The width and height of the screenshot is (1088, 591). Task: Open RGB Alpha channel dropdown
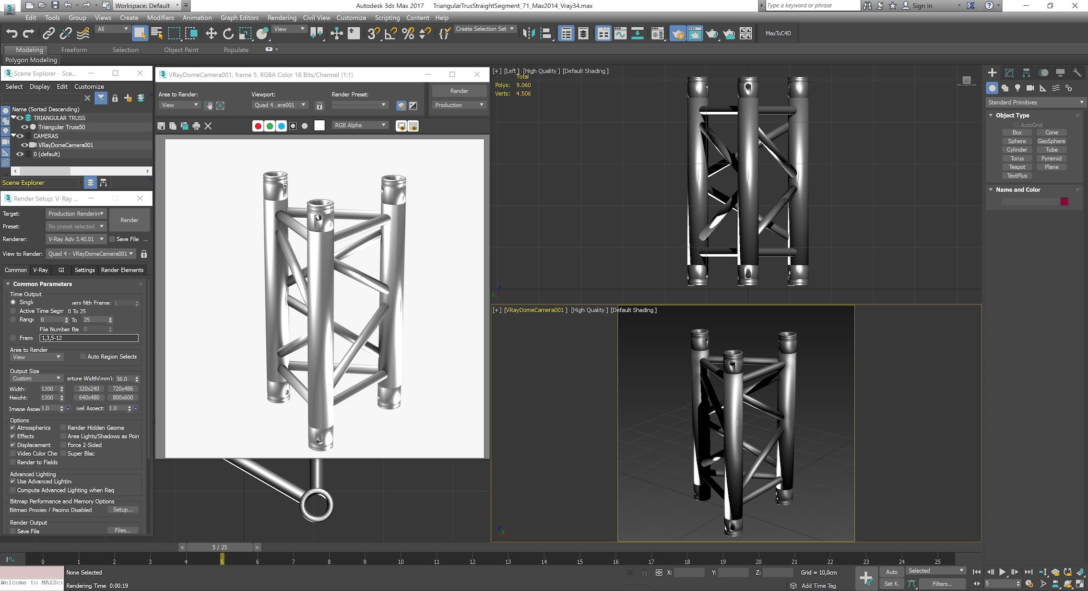click(360, 125)
